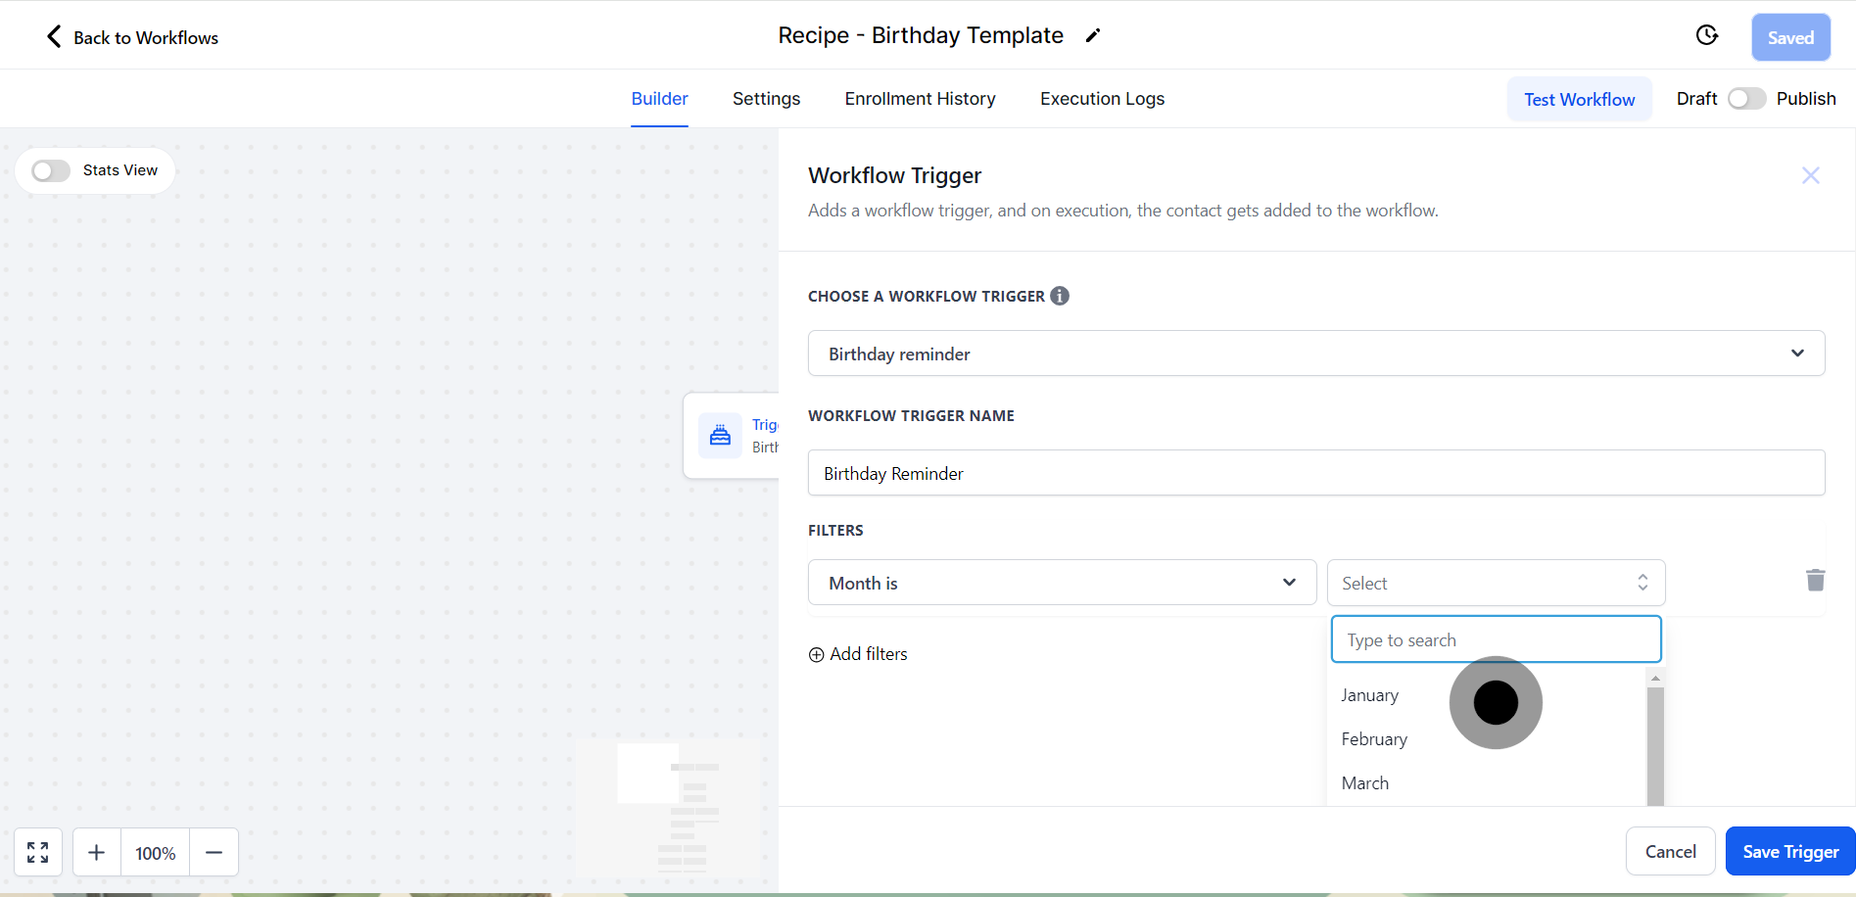Viewport: 1856px width, 897px height.
Task: Click the month list scrollbar
Action: (1655, 744)
